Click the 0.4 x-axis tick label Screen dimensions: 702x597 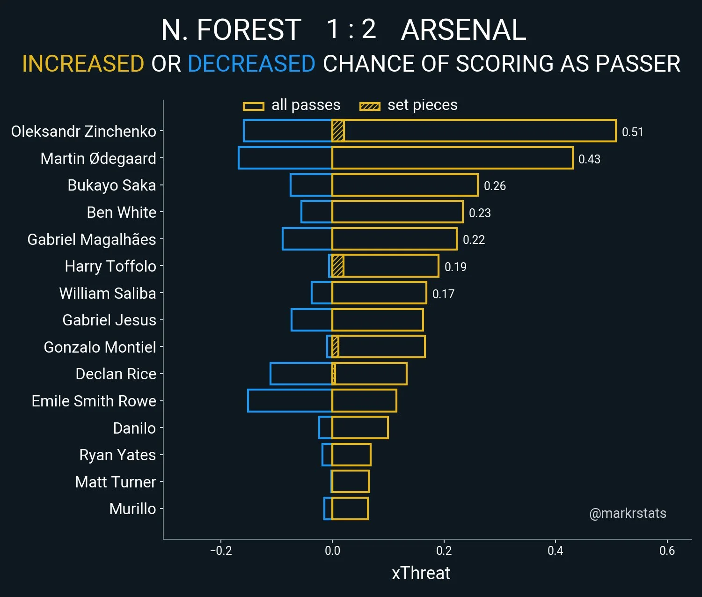point(556,551)
